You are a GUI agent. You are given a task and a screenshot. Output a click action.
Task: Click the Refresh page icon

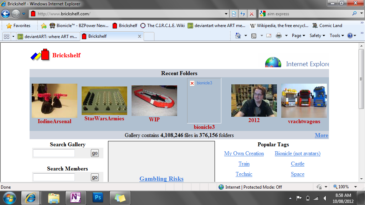243,14
